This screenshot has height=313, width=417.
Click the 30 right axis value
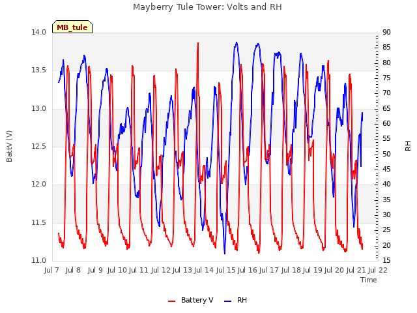[386, 215]
